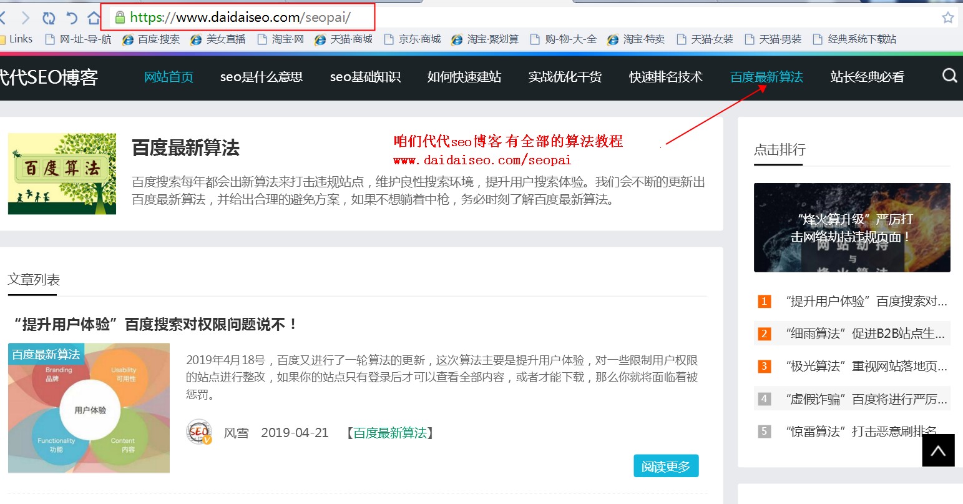The image size is (963, 504).
Task: Click the article date 2019-04-21
Action: 295,433
